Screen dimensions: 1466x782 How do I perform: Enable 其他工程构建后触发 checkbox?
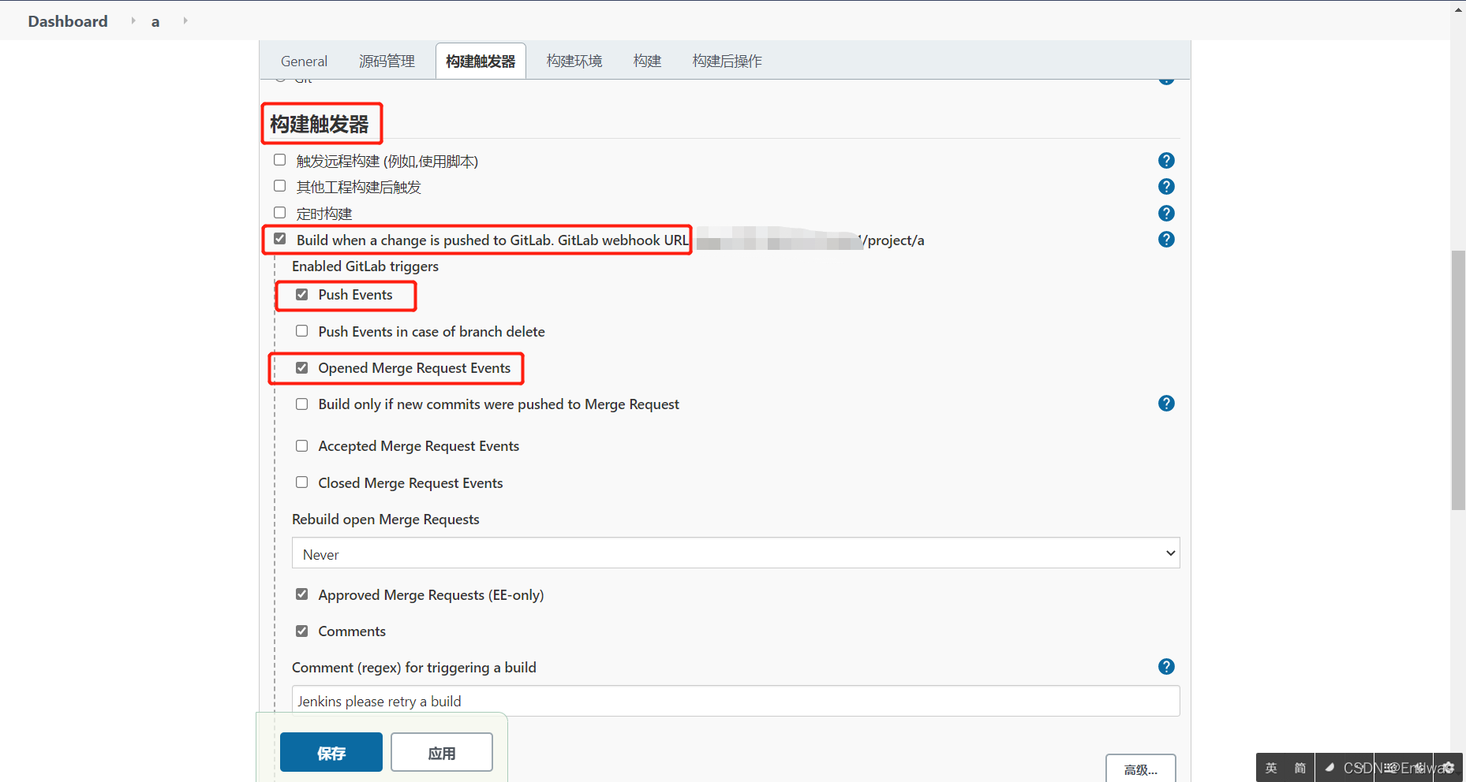[x=280, y=186]
